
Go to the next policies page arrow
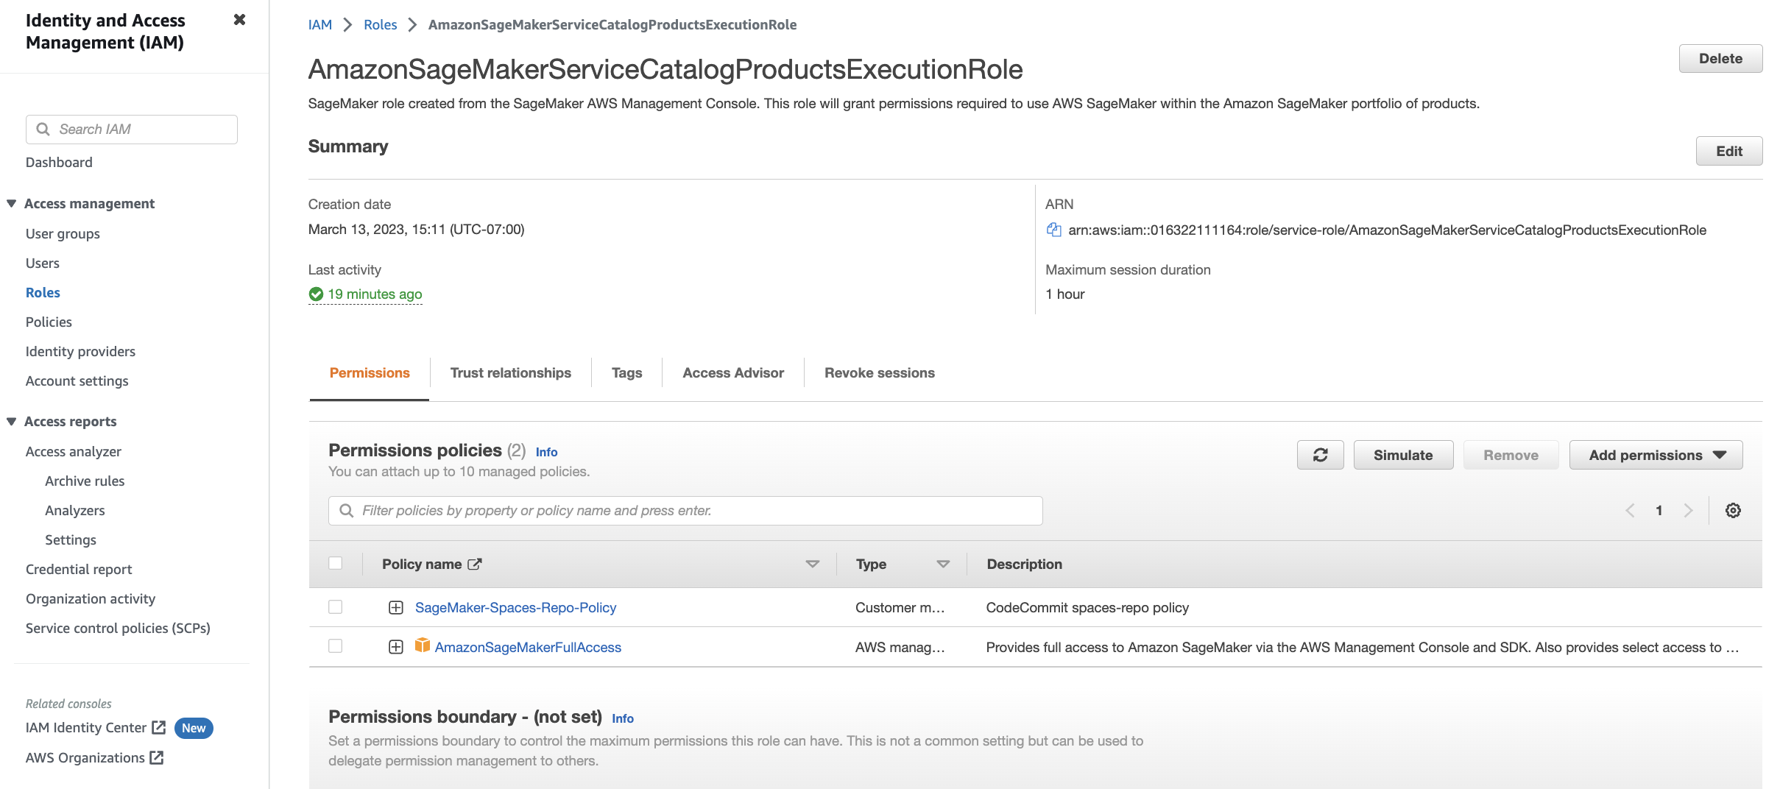click(1688, 511)
